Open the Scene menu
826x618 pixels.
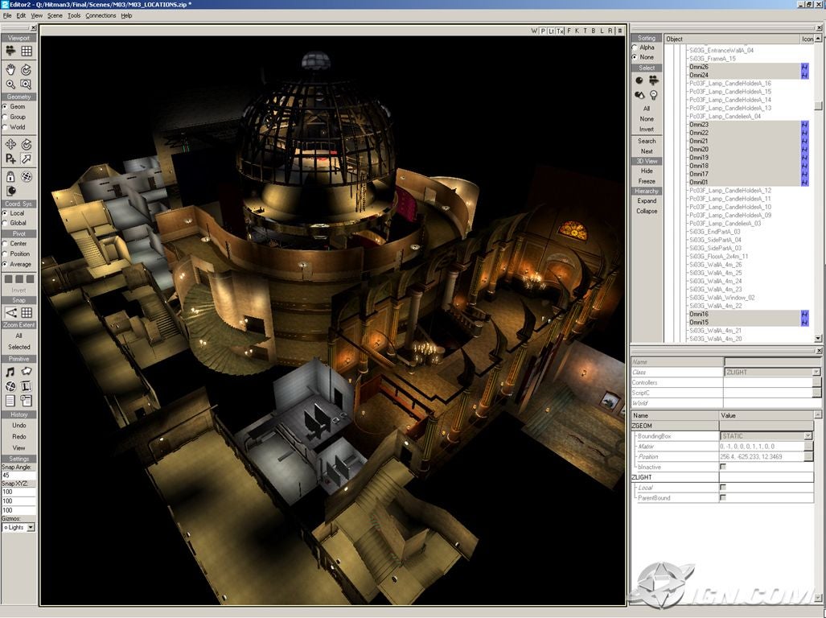tap(55, 16)
